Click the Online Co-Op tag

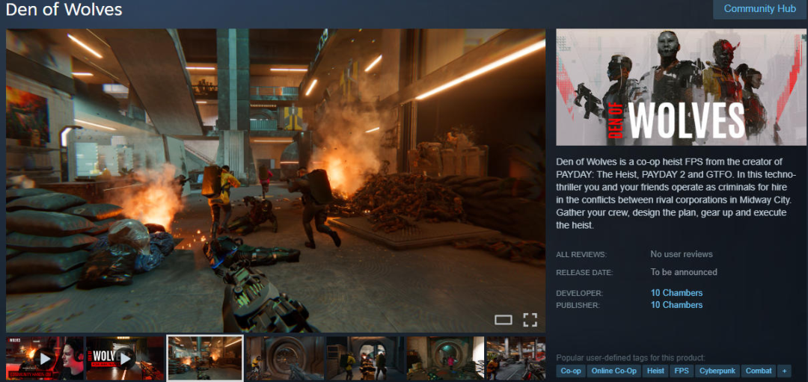pos(613,371)
